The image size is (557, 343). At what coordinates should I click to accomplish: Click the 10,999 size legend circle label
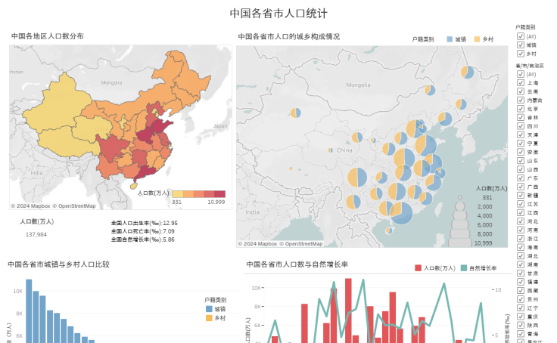coord(483,243)
